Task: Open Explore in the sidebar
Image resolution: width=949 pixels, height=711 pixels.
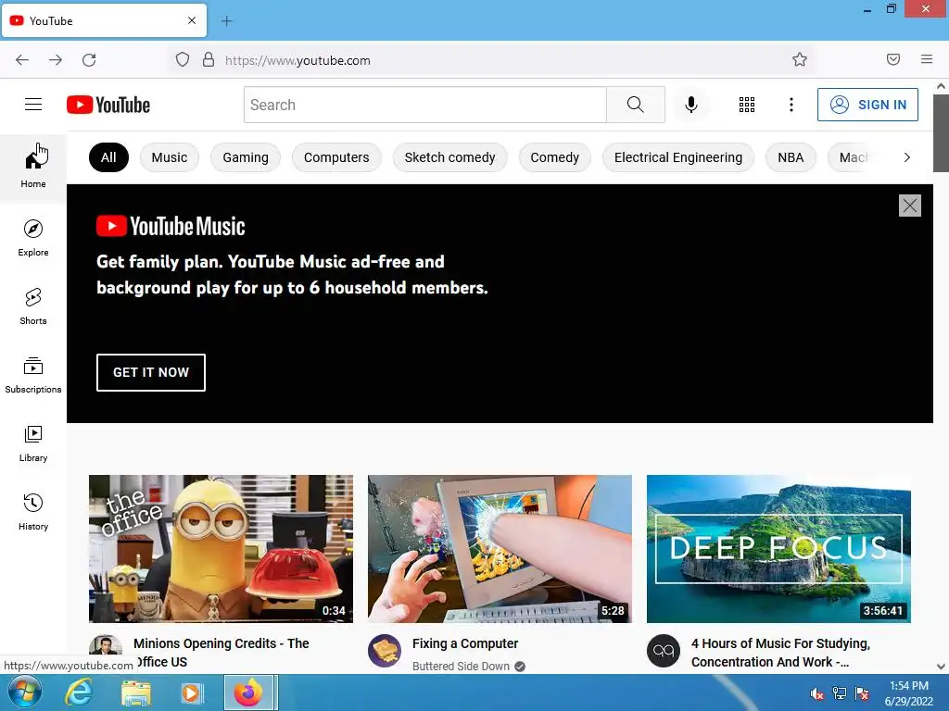Action: (x=33, y=238)
